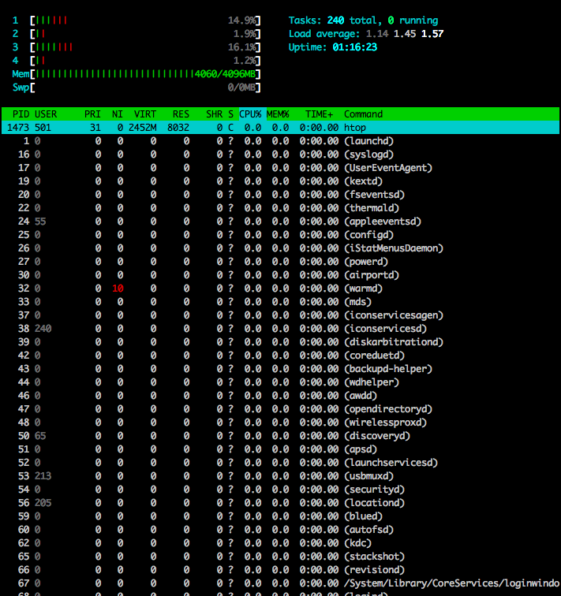Select the (airportd) process row

(x=280, y=275)
